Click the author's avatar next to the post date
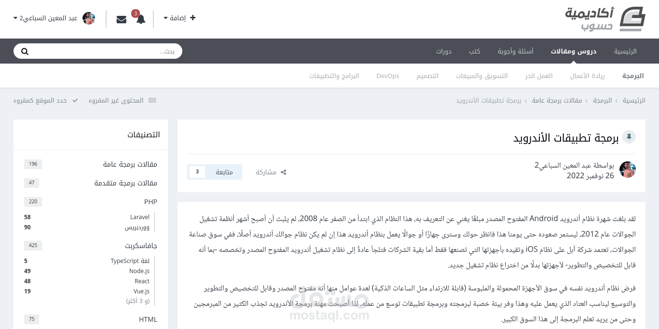 pos(627,170)
